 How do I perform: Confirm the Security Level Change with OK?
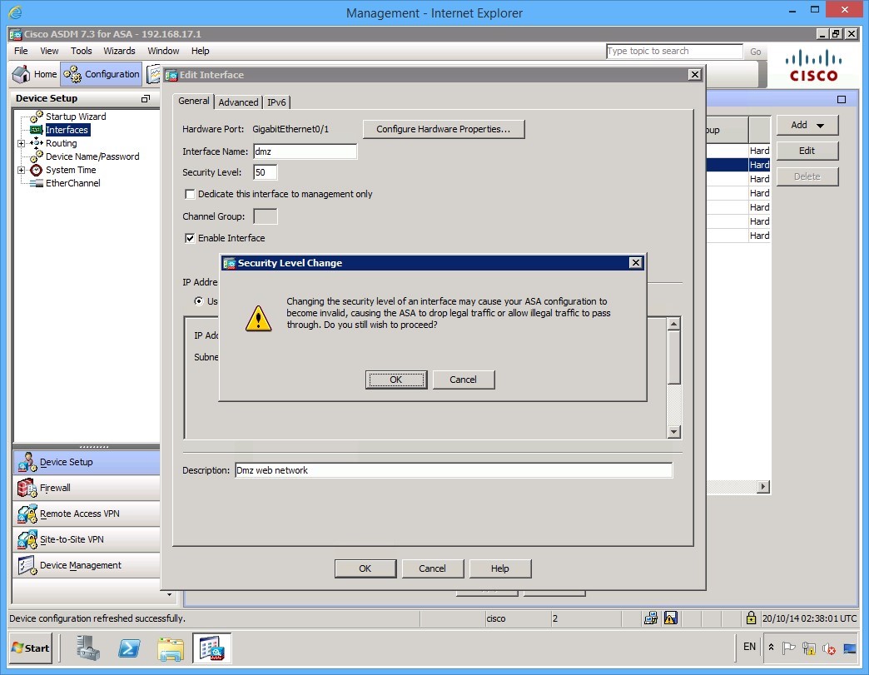[395, 380]
